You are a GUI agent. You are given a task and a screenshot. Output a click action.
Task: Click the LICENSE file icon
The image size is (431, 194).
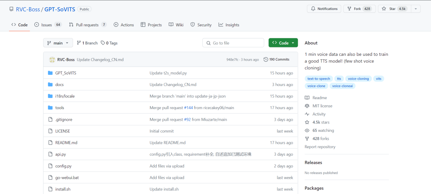(x=50, y=131)
